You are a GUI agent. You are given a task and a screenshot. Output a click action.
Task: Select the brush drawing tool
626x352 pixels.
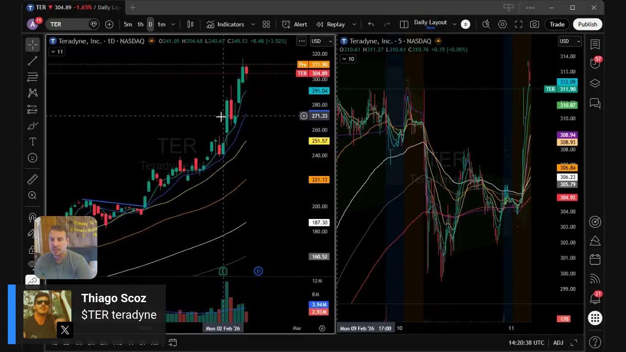coord(33,126)
